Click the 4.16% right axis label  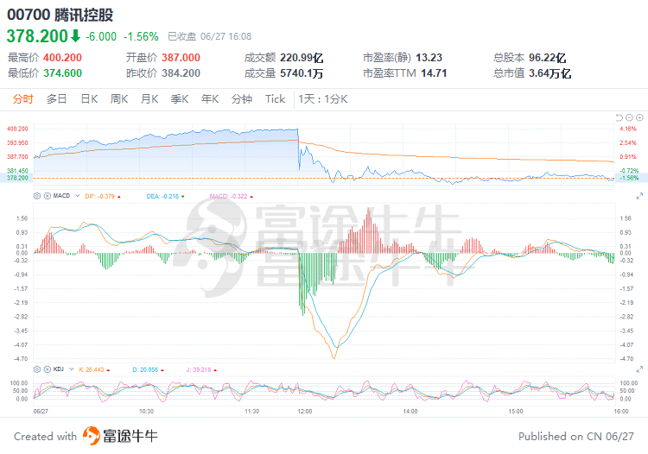click(628, 129)
